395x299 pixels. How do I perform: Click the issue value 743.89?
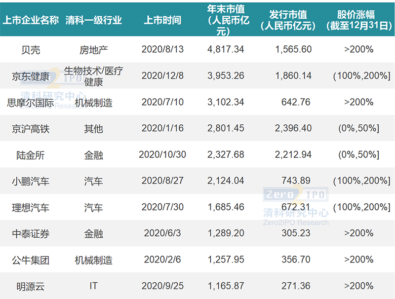click(296, 181)
